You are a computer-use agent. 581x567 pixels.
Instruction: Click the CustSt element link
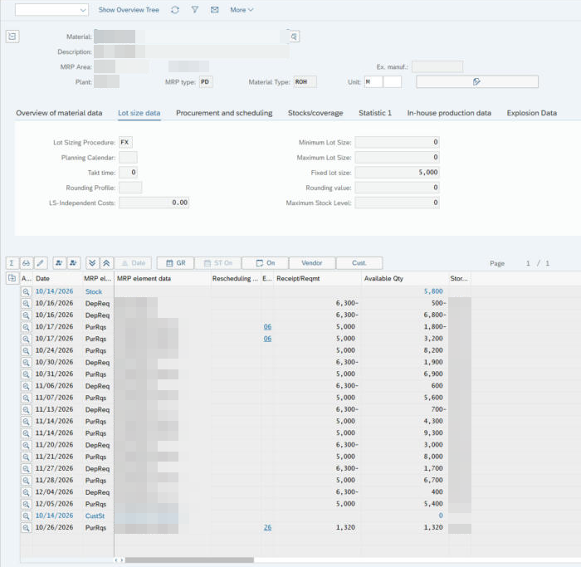pyautogui.click(x=95, y=516)
